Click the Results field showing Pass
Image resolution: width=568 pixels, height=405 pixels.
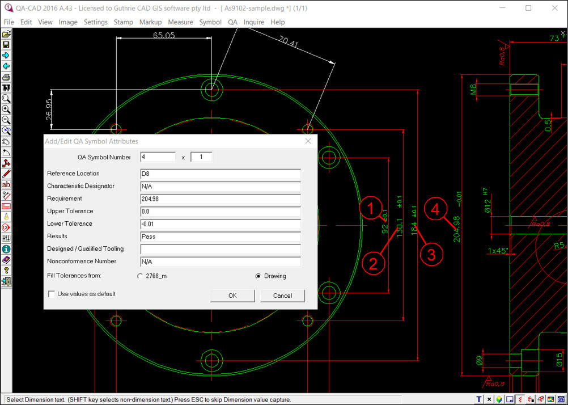[x=221, y=237]
